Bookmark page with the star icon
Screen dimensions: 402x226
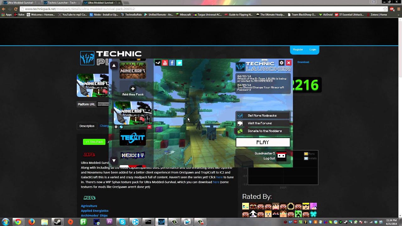point(385,9)
